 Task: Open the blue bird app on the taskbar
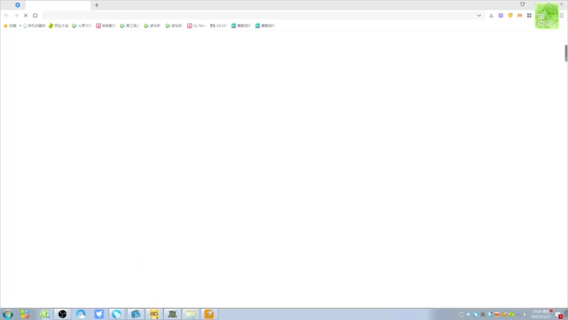pos(99,314)
